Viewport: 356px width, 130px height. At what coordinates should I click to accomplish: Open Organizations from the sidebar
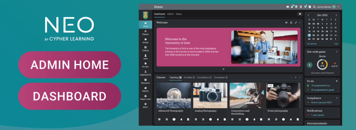pos(145,73)
